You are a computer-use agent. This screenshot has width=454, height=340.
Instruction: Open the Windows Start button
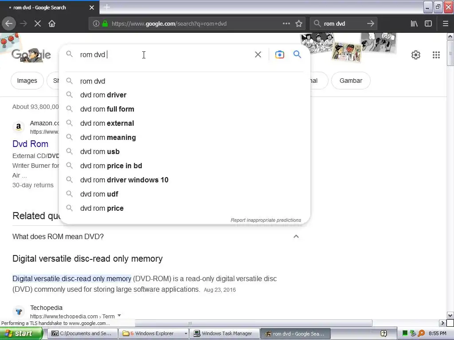(x=21, y=334)
